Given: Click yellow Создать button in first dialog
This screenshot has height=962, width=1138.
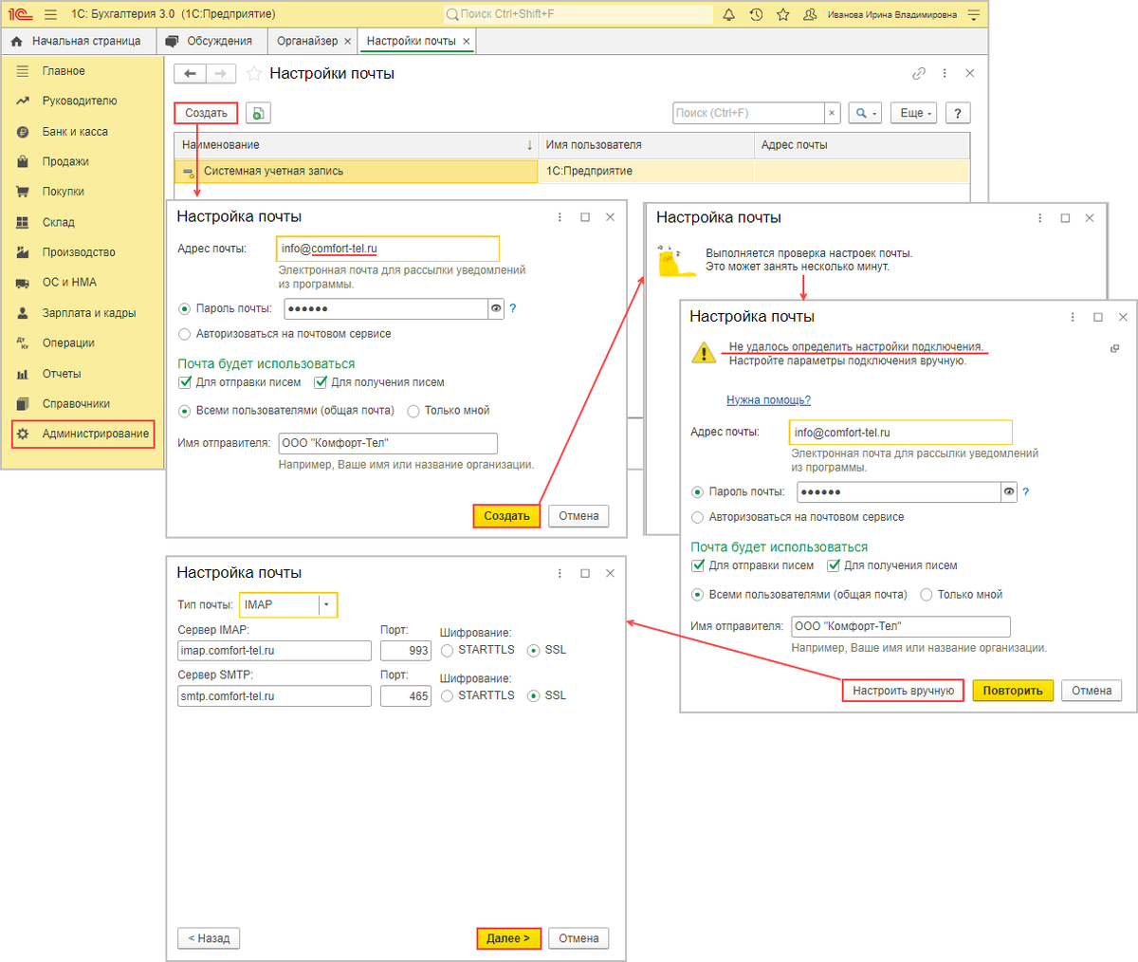Looking at the screenshot, I should (x=506, y=516).
